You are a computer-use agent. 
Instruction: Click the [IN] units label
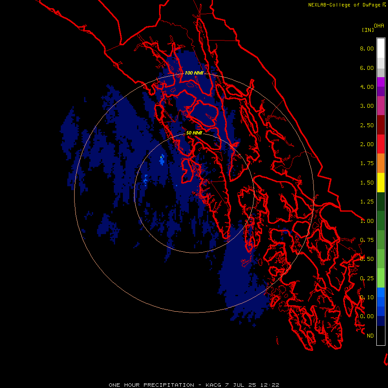point(368,30)
